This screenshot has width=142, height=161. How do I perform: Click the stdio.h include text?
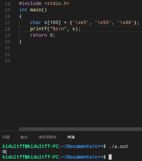[x=57, y=3]
